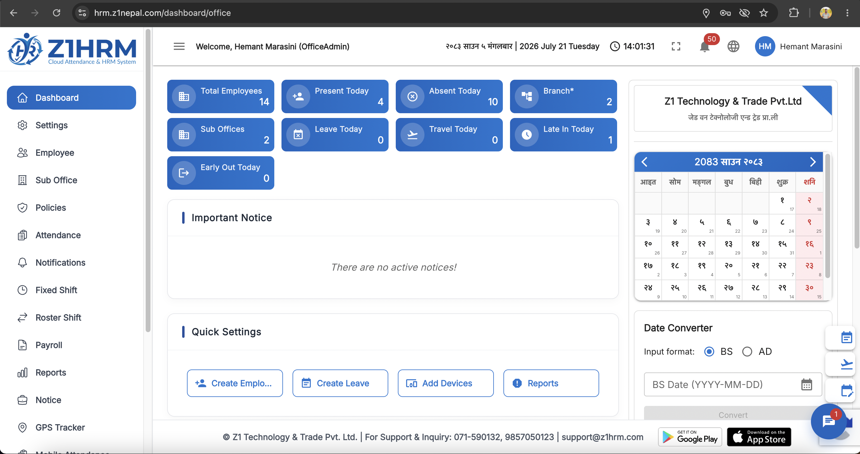860x454 pixels.
Task: Click the Present Today person icon
Action: point(298,96)
